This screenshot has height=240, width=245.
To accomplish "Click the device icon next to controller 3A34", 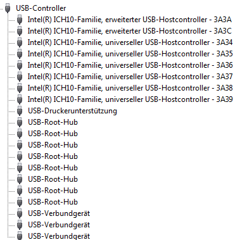I will pos(20,42).
